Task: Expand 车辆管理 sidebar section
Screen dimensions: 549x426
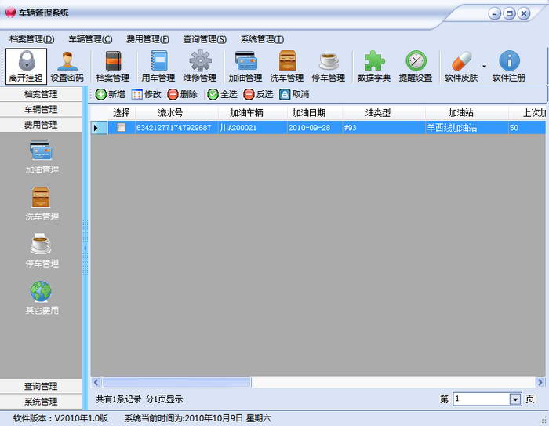Action: [x=41, y=110]
